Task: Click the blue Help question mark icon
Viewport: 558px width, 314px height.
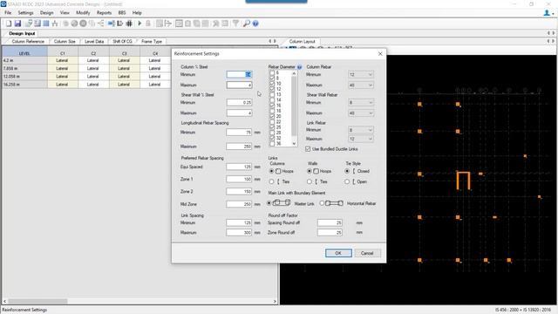Action: pyautogui.click(x=255, y=24)
